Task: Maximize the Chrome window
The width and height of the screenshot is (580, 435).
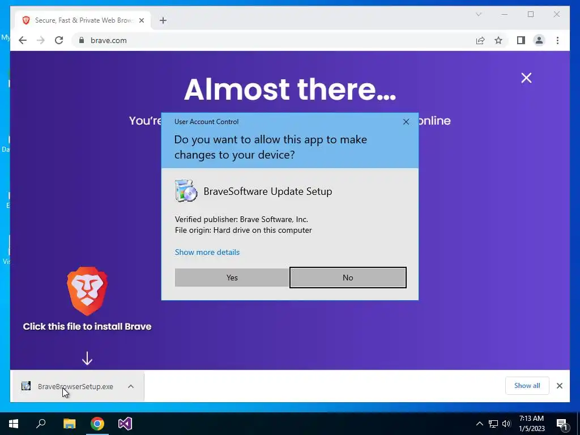Action: click(x=531, y=14)
